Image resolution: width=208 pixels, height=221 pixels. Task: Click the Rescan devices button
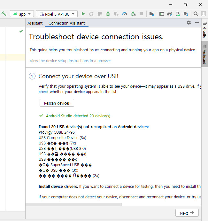coord(57,103)
